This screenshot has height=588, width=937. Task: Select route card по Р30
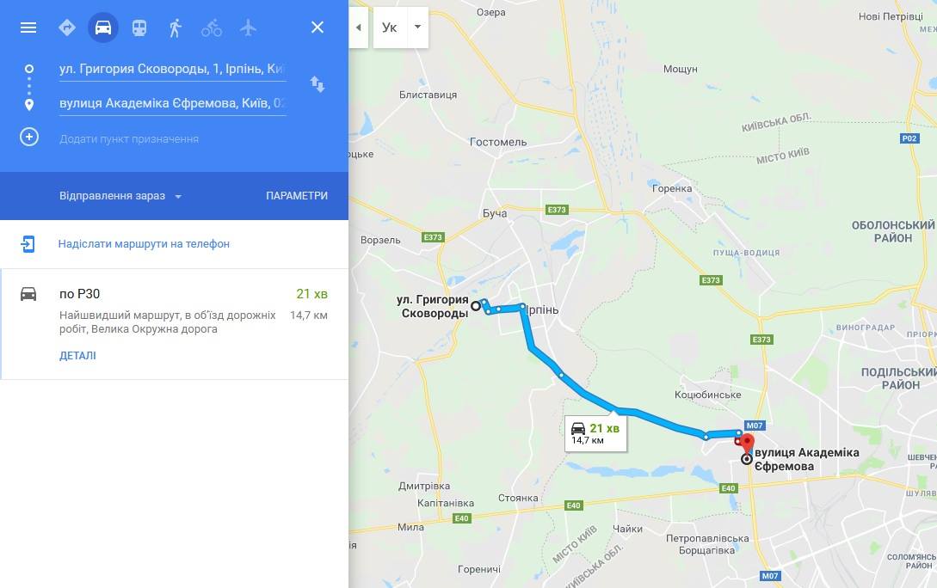pyautogui.click(x=174, y=323)
